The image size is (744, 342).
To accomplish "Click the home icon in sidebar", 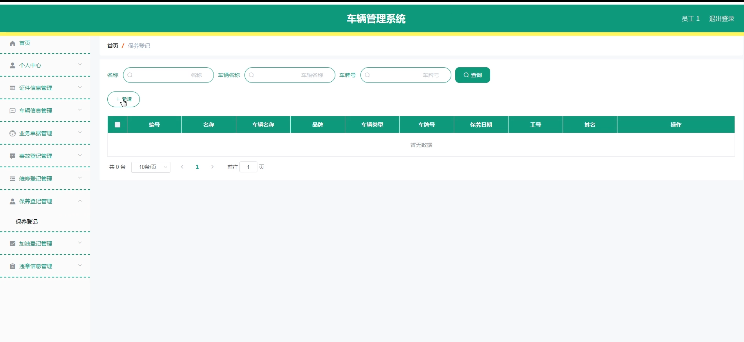I will point(13,43).
